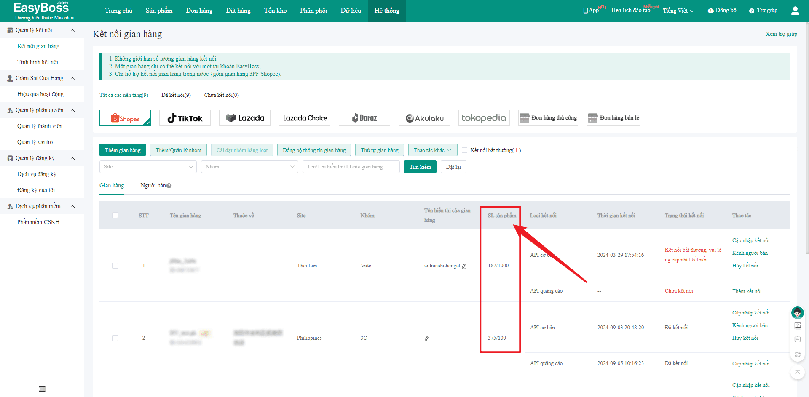809x397 pixels.
Task: Click the Đồng bộ cloud sync icon
Action: (x=711, y=11)
